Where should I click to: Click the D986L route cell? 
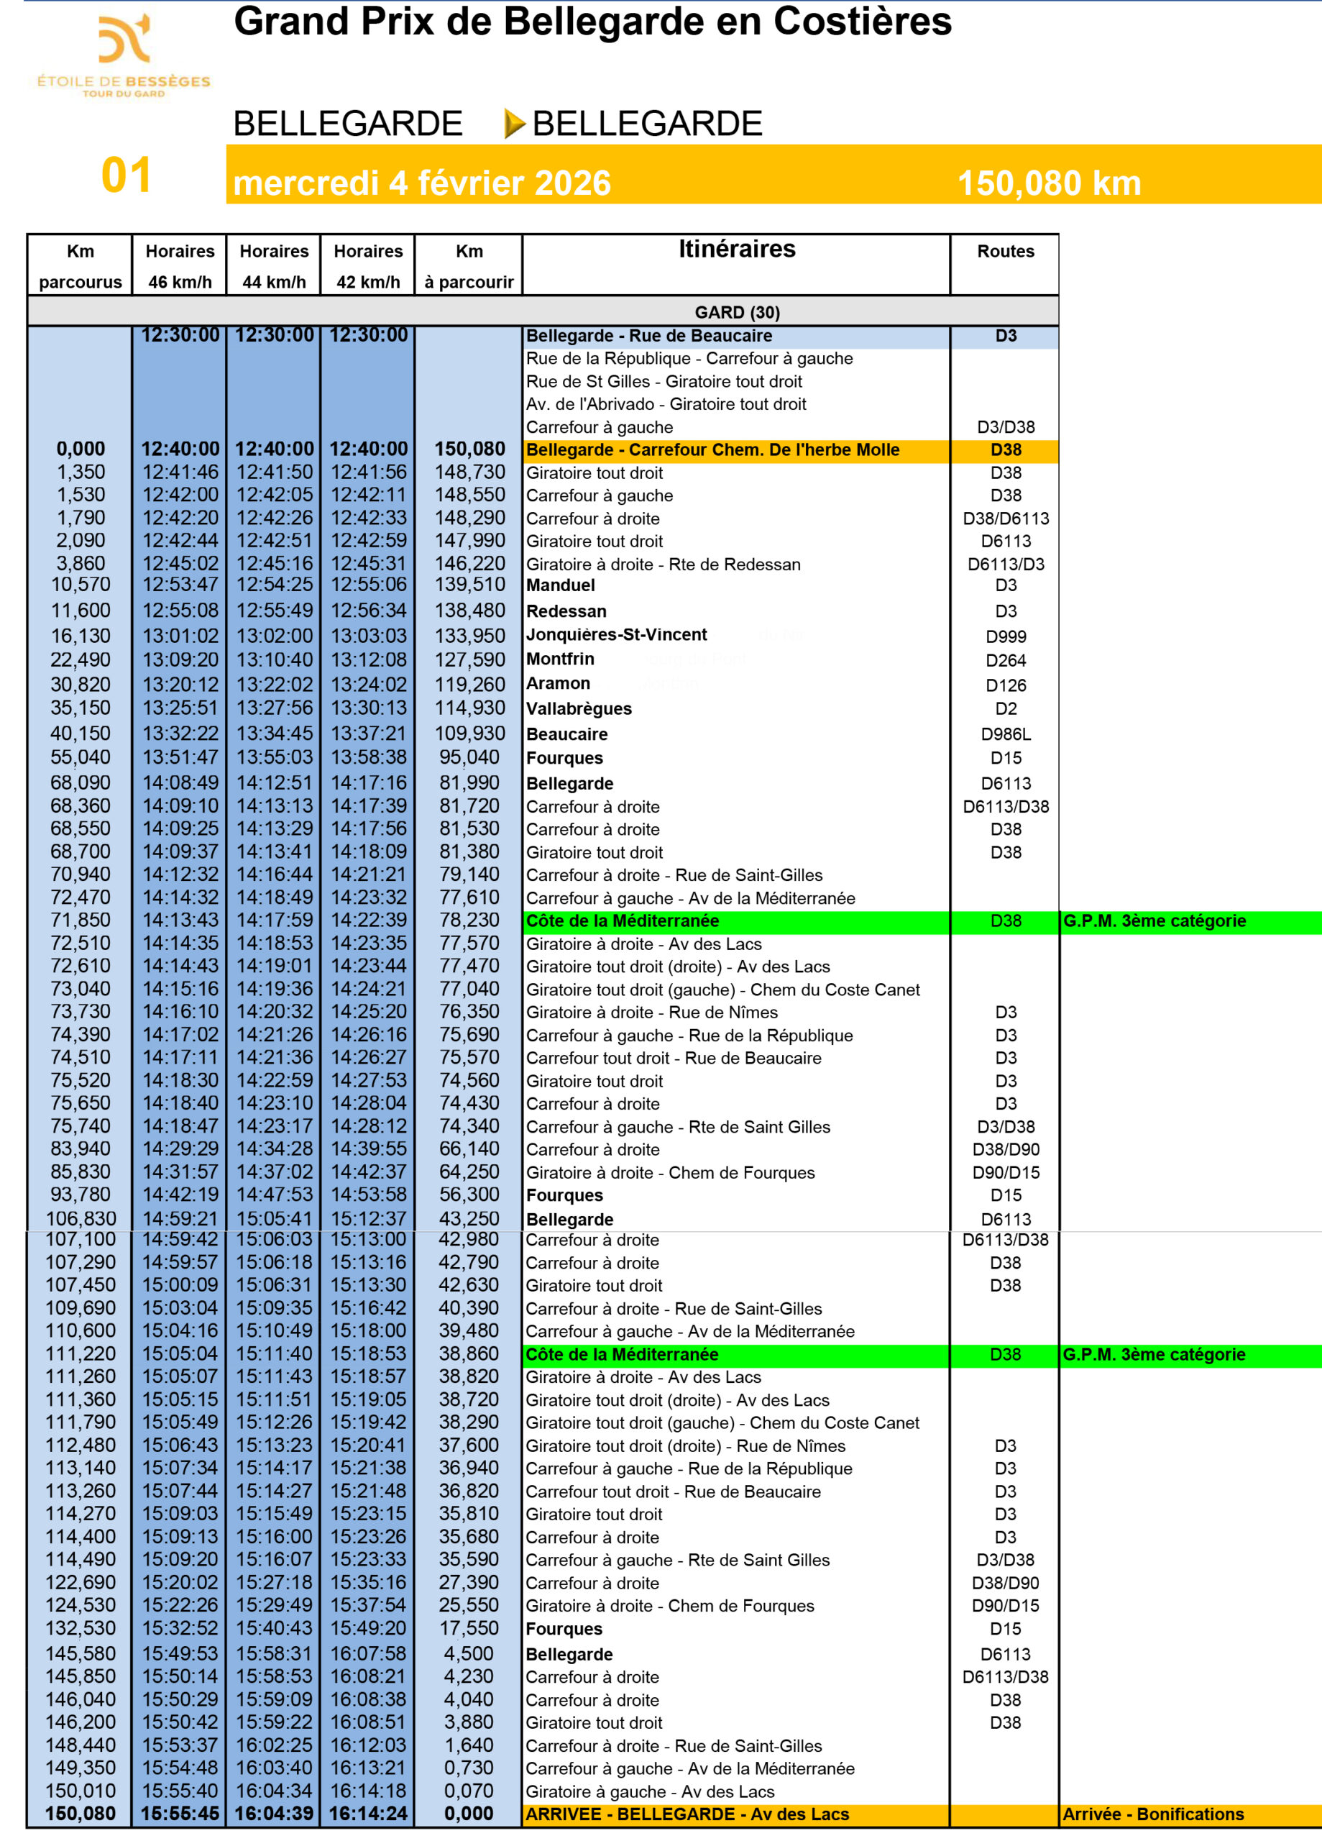pos(1005,735)
